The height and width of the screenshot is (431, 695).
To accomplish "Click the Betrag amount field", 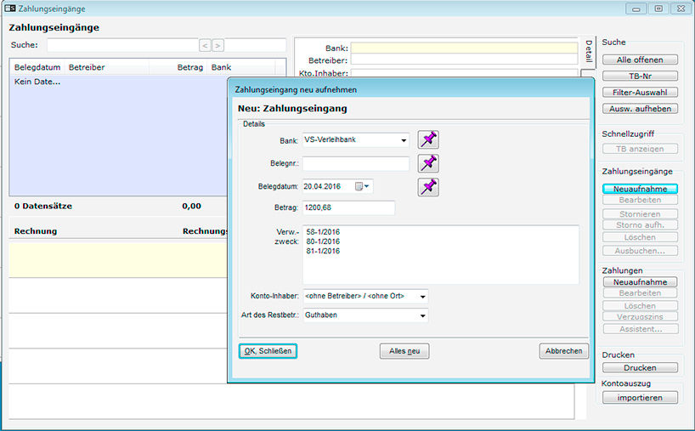I will click(348, 208).
